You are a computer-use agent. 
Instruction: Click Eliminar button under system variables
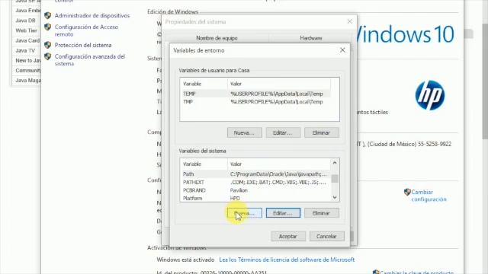coord(322,213)
